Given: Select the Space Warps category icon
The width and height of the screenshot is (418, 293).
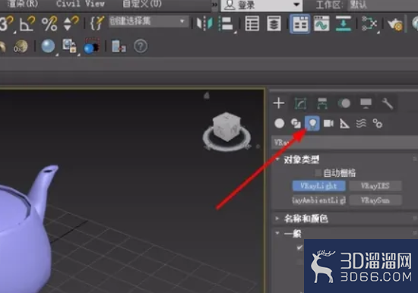Looking at the screenshot, I should pyautogui.click(x=361, y=123).
